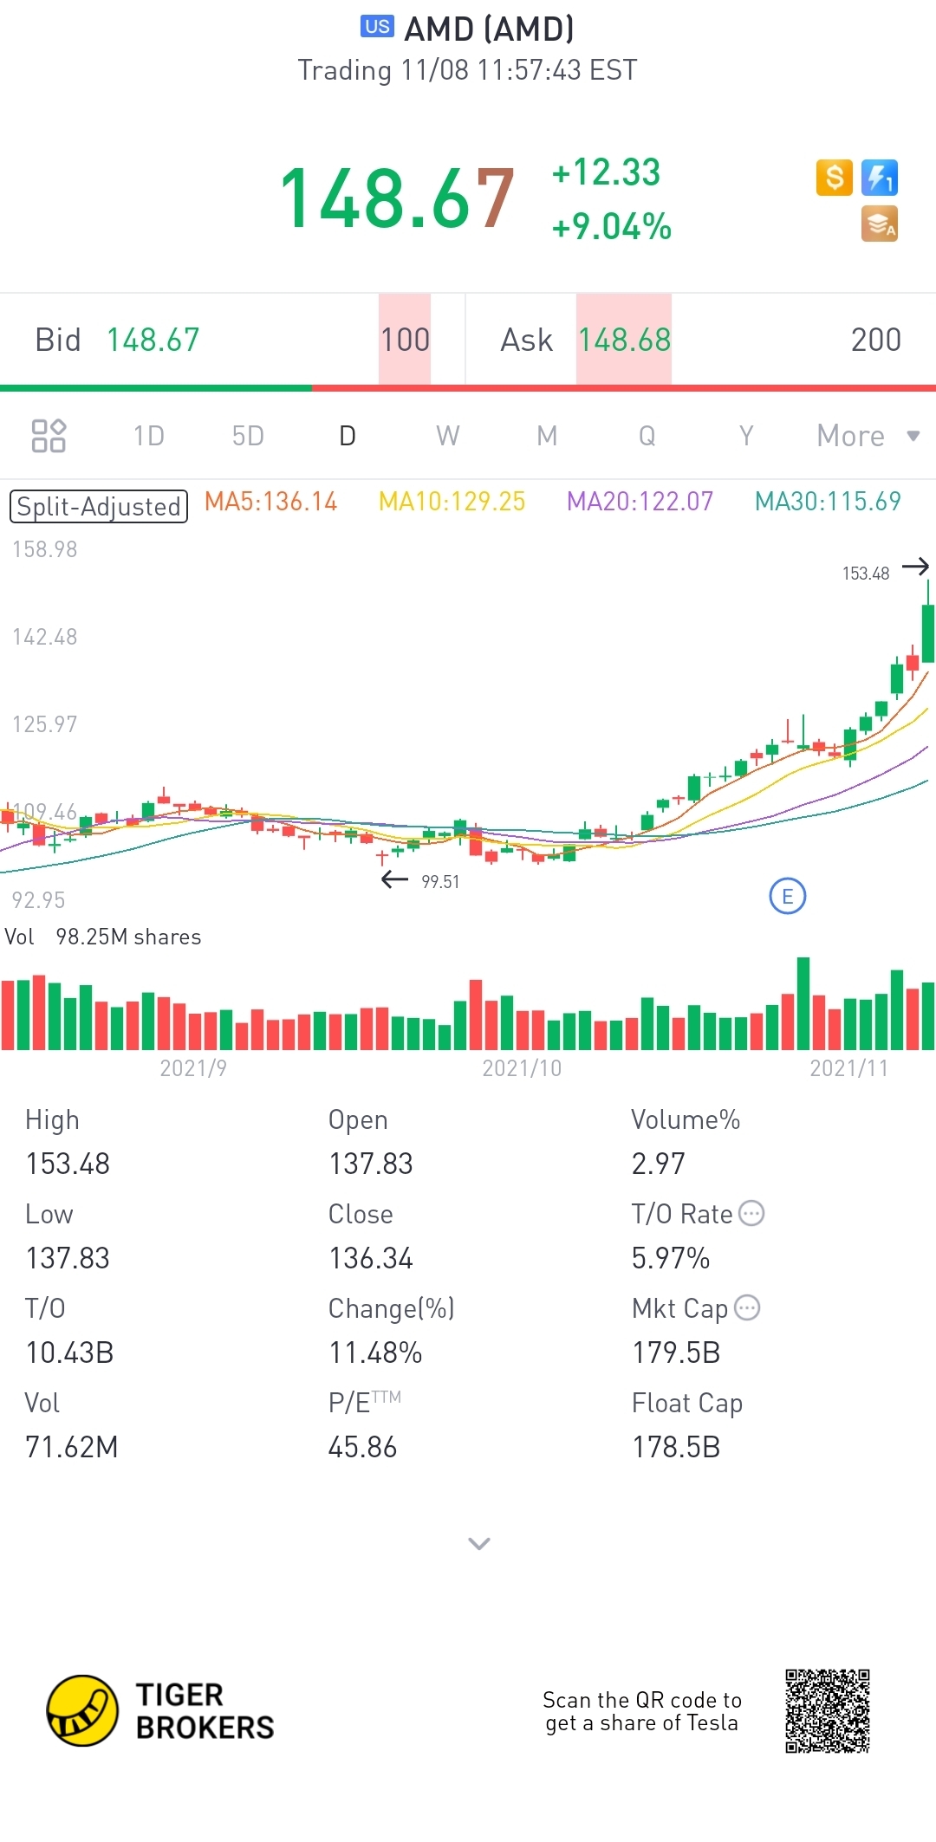Tap the AMD (AMD) stock title
This screenshot has height=1842, width=936.
click(x=490, y=29)
